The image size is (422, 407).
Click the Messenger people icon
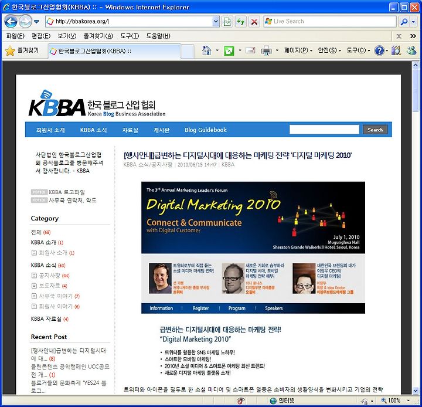[411, 50]
